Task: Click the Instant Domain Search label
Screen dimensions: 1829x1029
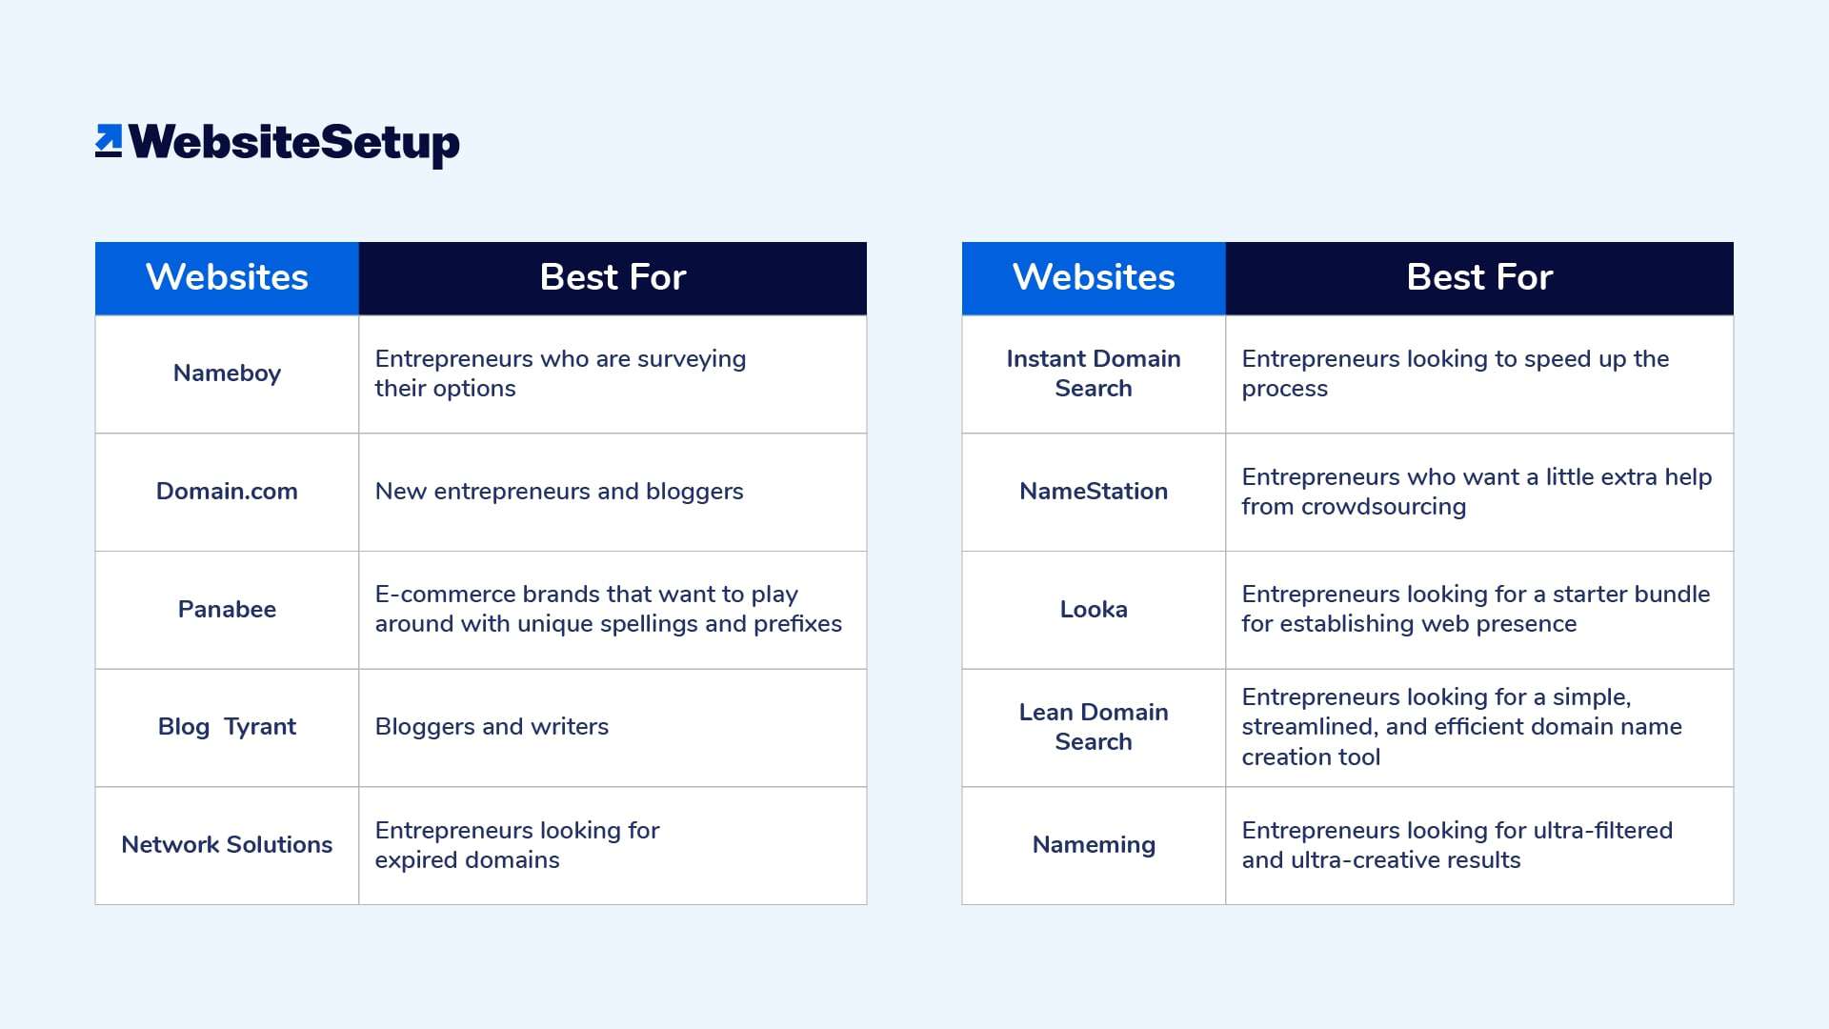Action: [1092, 373]
